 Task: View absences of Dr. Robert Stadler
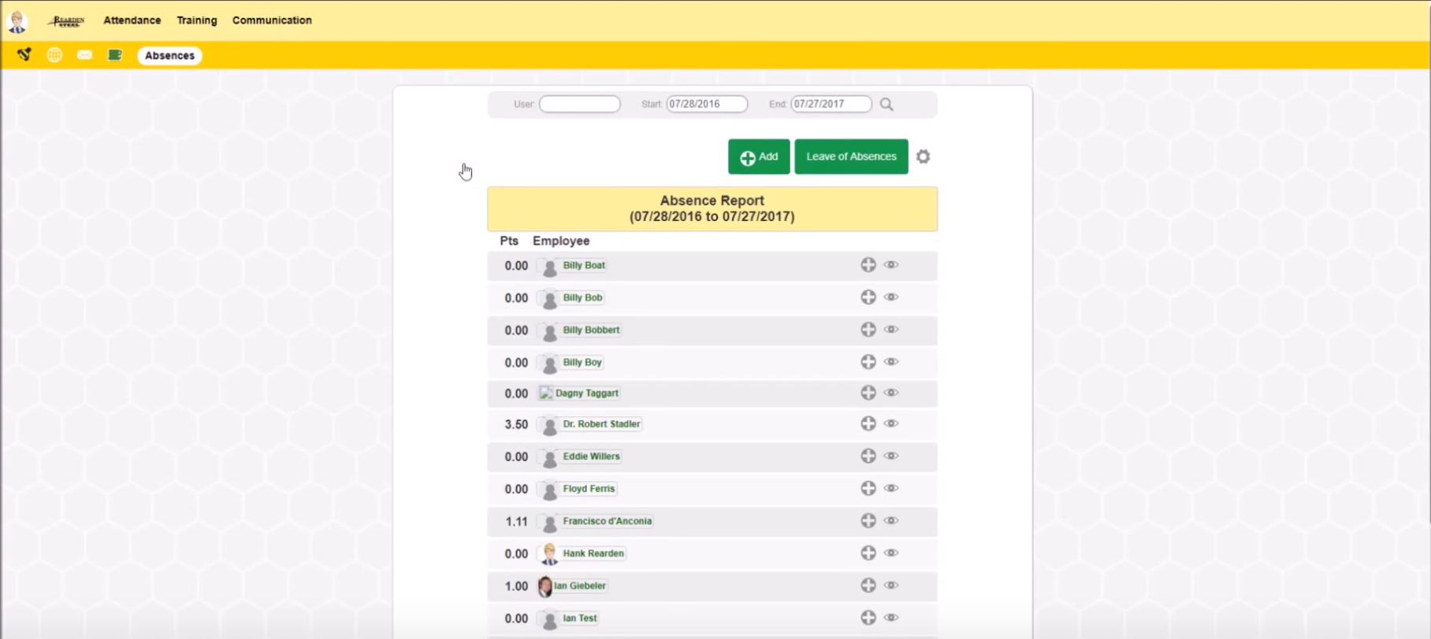click(x=891, y=423)
